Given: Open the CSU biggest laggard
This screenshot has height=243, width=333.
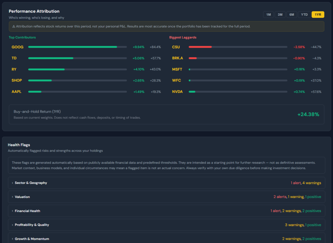Looking at the screenshot, I should [176, 47].
